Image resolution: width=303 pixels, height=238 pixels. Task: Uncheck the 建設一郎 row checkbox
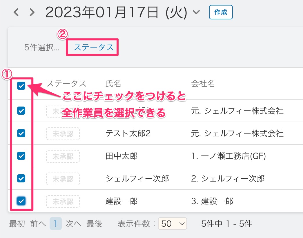pos(21,201)
